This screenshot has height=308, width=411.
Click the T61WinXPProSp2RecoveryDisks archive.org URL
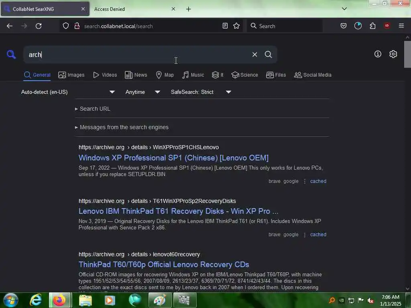pyautogui.click(x=157, y=201)
